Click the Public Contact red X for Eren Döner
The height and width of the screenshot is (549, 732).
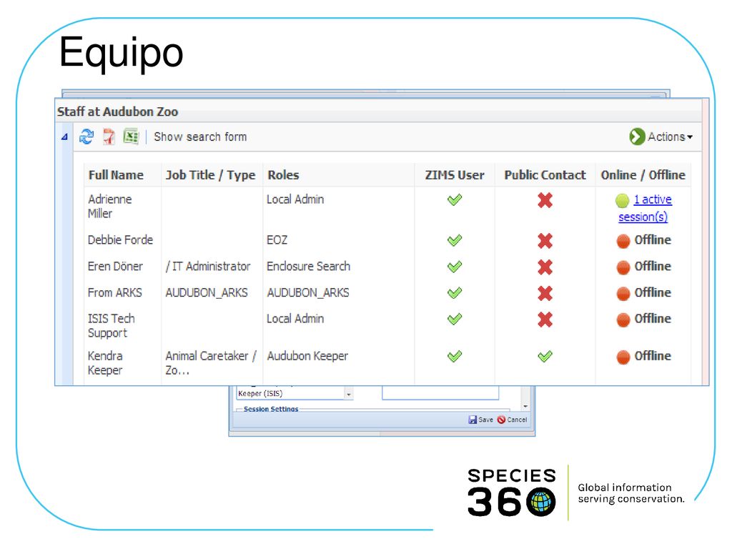[545, 267]
